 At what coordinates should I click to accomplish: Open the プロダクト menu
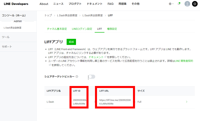(75, 4)
